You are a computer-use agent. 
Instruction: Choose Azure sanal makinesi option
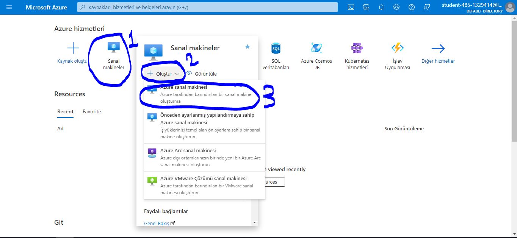(x=205, y=94)
